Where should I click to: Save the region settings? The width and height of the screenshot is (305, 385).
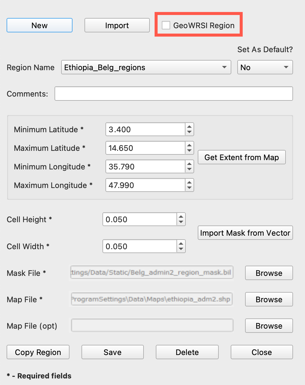(x=112, y=352)
